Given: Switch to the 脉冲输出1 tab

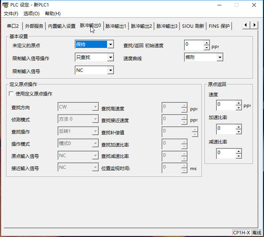Looking at the screenshot, I should coord(116,26).
